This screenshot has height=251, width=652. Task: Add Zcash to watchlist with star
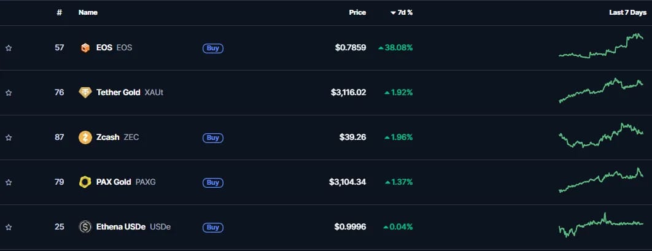(x=9, y=137)
